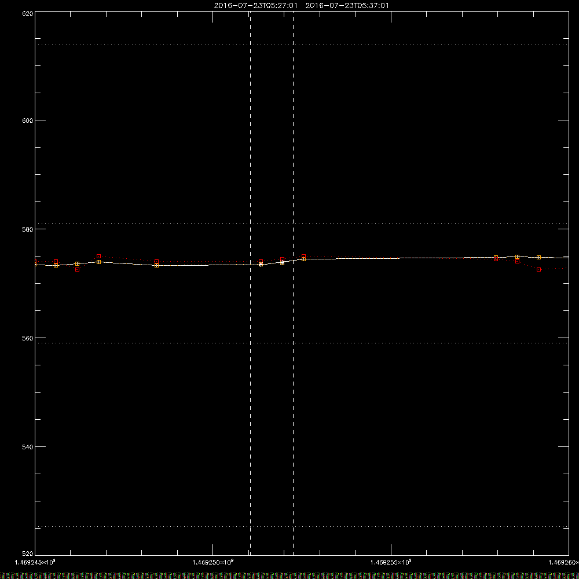
Task: Select the y-axis label 620
Action: click(x=28, y=14)
